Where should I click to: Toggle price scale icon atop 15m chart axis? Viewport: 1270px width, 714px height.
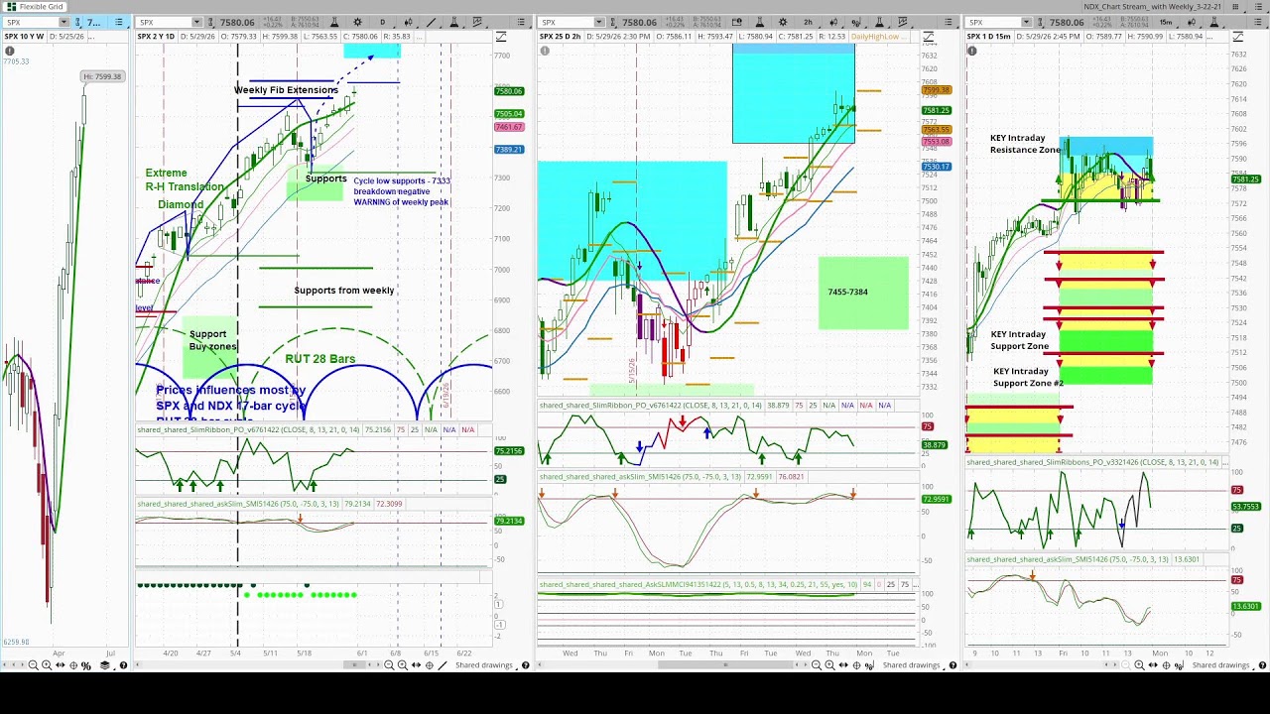click(1238, 37)
